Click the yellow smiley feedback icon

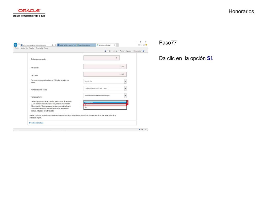(x=146, y=45)
